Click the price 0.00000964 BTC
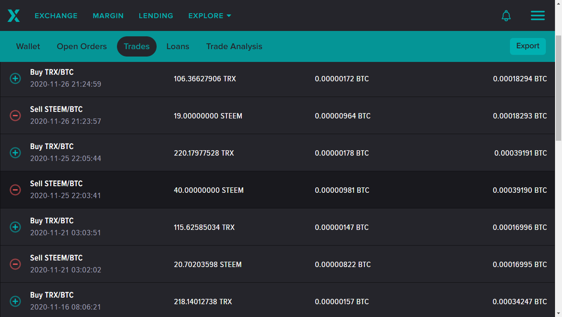 pyautogui.click(x=343, y=116)
